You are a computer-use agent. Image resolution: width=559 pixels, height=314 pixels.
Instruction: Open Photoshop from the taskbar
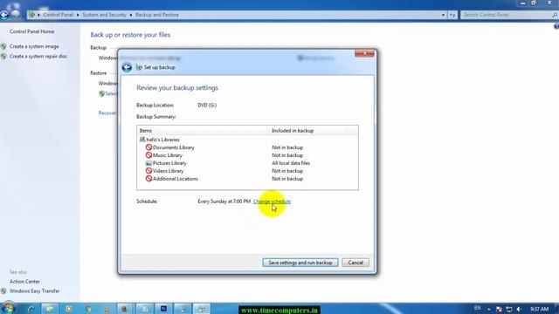[163, 309]
